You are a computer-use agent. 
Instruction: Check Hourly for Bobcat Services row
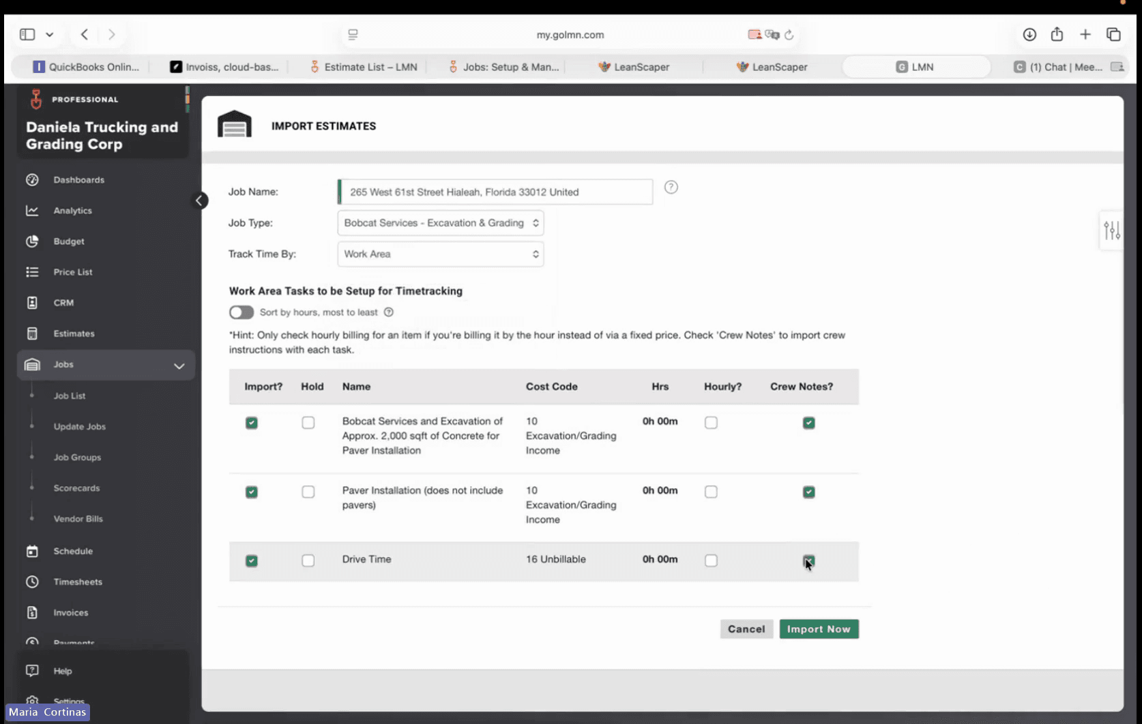pyautogui.click(x=711, y=423)
